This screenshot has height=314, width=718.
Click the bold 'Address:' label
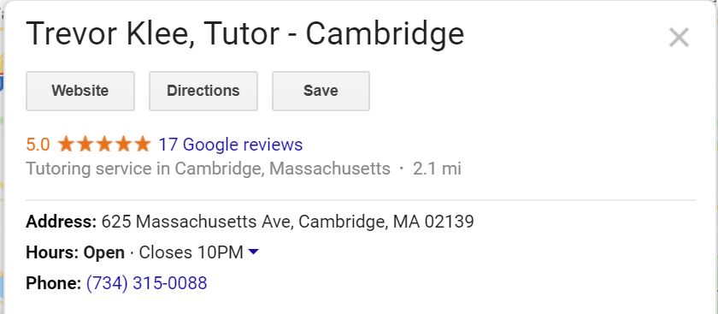[62, 222]
